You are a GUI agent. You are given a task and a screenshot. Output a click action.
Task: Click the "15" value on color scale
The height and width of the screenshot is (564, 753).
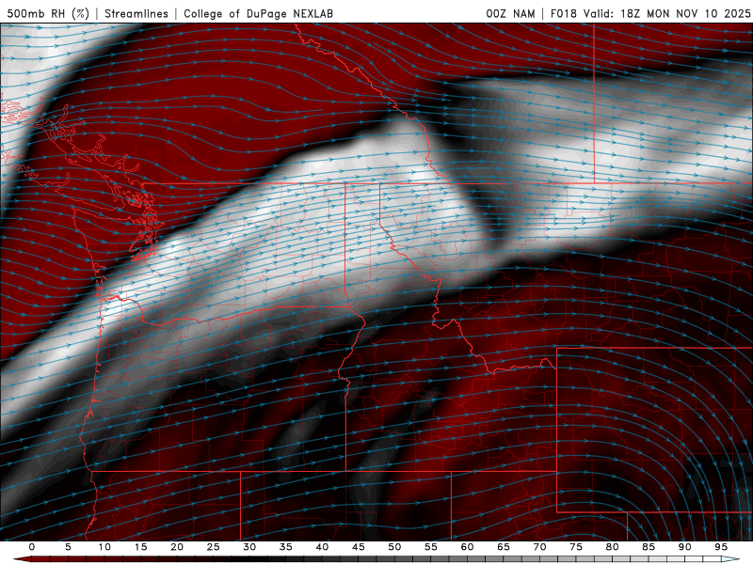click(140, 547)
